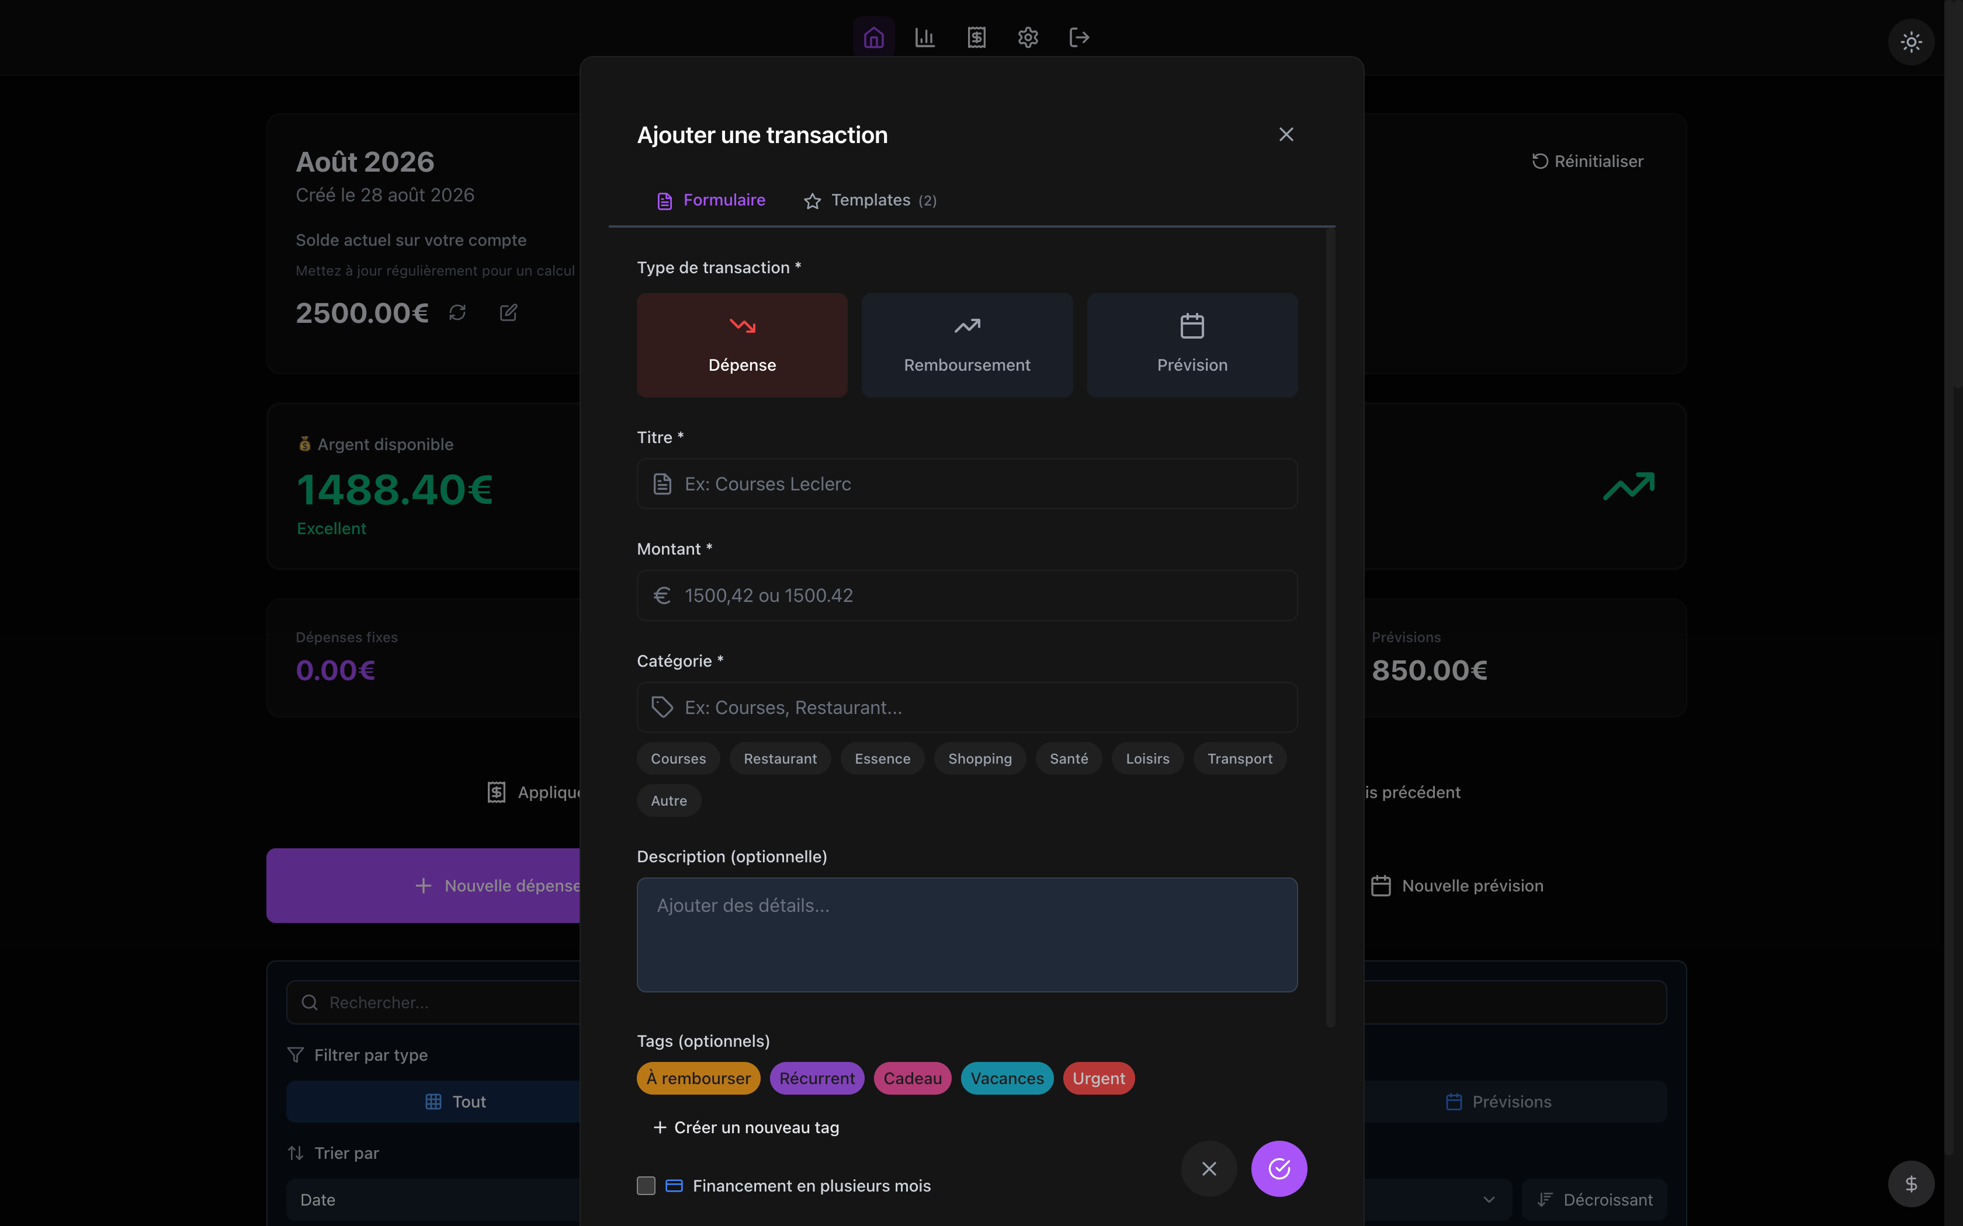Viewport: 1963px width, 1226px height.
Task: Click the Appliquer receipt icon on the dashboard
Action: [x=497, y=792]
